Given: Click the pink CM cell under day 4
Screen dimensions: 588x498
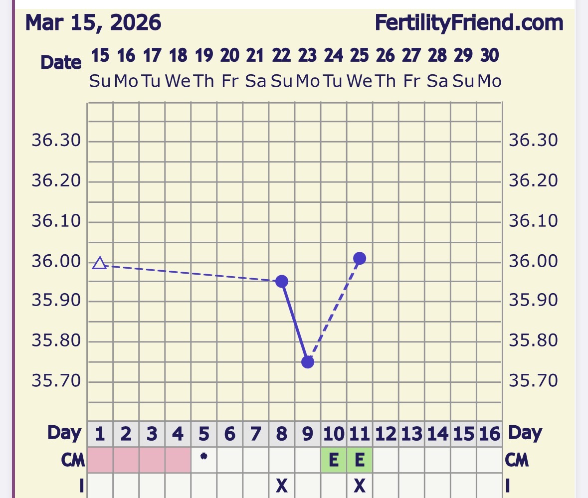Looking at the screenshot, I should tap(178, 460).
